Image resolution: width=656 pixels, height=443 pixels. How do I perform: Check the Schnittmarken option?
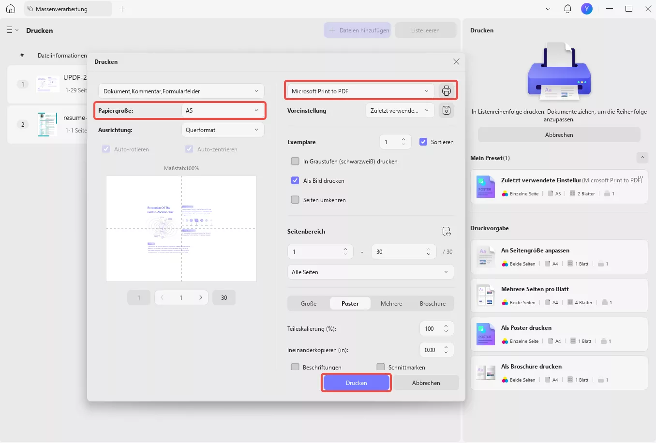[381, 367]
